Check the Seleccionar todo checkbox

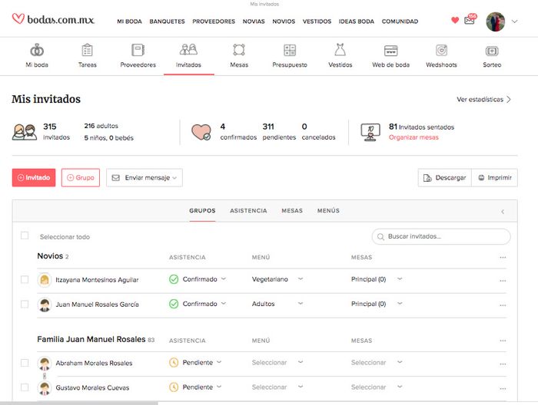(x=25, y=236)
